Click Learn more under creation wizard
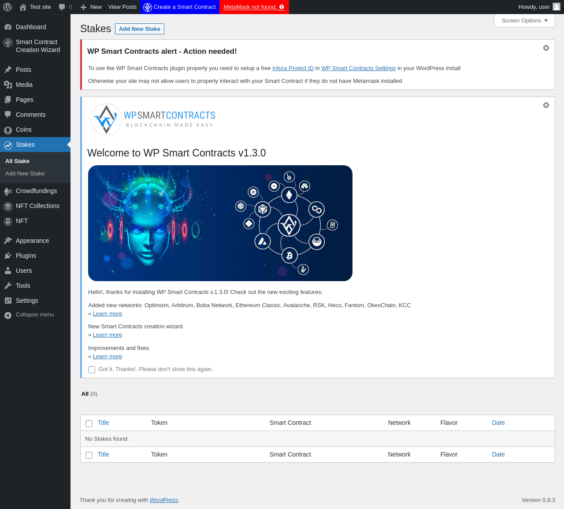Screen dimensions: 564x509 pyautogui.click(x=108, y=335)
